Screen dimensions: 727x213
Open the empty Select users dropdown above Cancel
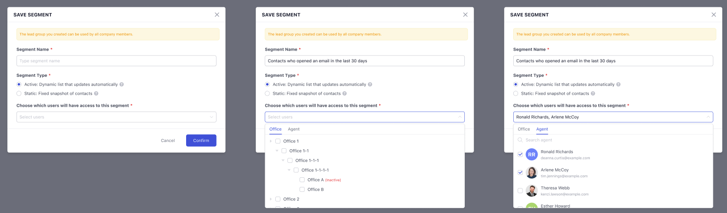[116, 117]
